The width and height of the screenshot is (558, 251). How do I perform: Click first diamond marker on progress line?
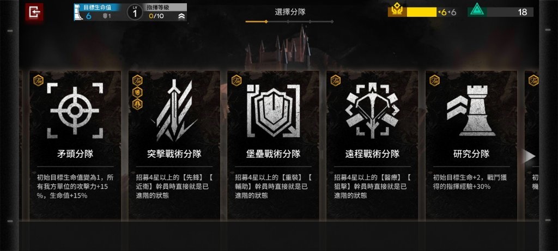click(x=266, y=22)
